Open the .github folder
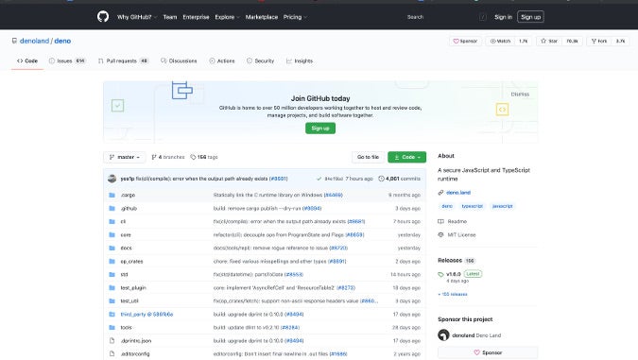Viewport: 638px width, 360px height. (129, 208)
